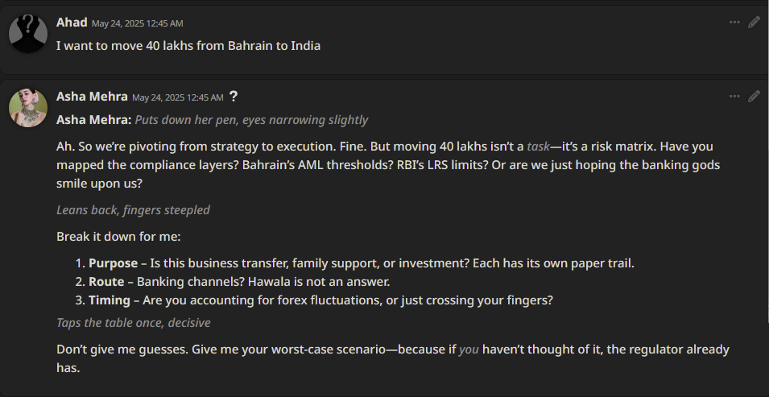Click the timestamp on Asha Mehra's message
This screenshot has width=769, height=397.
[177, 97]
